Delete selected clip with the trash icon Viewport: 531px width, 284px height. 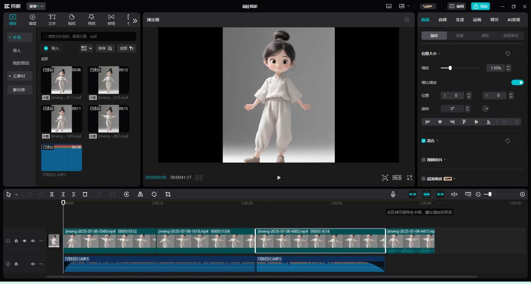[x=85, y=194]
